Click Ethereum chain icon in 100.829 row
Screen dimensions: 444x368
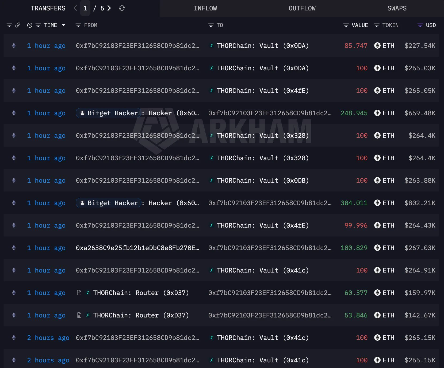(x=14, y=248)
